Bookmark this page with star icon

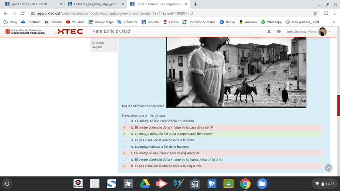(x=315, y=13)
